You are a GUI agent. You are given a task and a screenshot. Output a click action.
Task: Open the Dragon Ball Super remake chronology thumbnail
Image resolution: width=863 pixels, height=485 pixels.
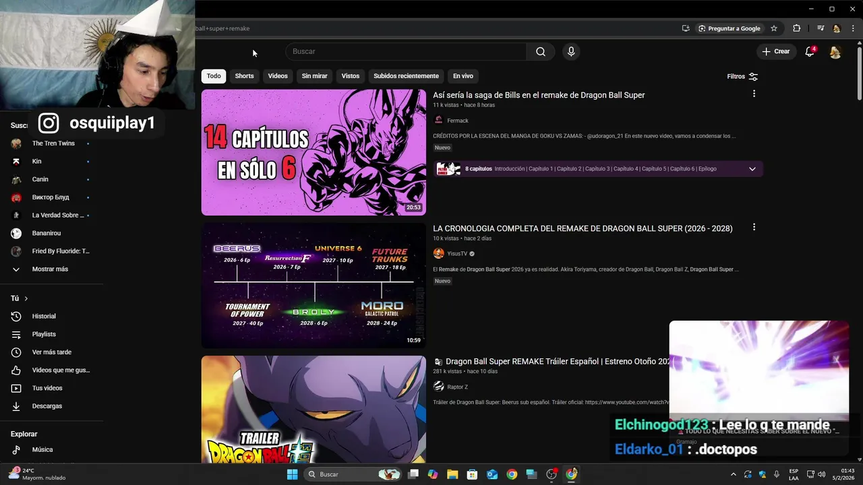pos(314,286)
